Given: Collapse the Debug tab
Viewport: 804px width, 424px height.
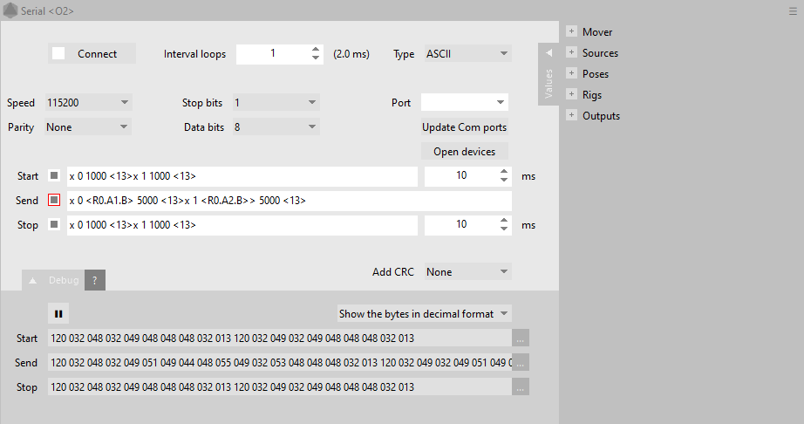Looking at the screenshot, I should tap(34, 281).
